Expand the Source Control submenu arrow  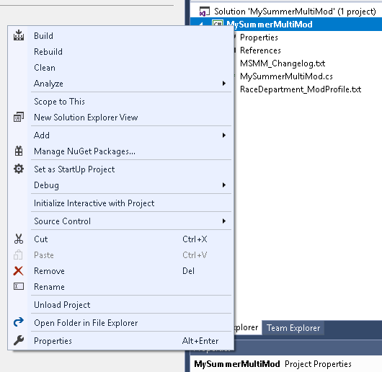click(x=224, y=221)
